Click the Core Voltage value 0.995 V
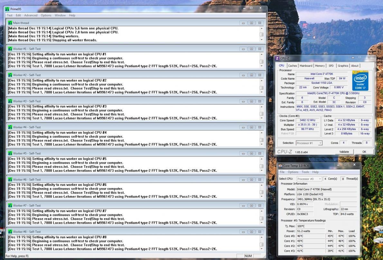Screen dimensions: 383x260 pyautogui.click(x=339, y=88)
